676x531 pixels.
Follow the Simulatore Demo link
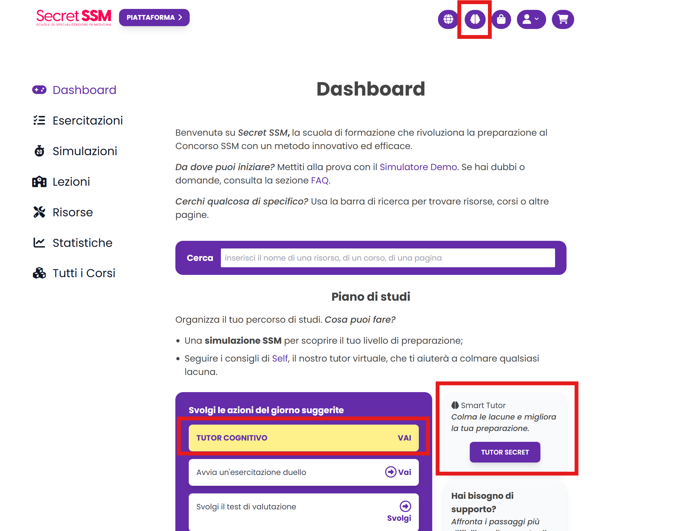(418, 167)
